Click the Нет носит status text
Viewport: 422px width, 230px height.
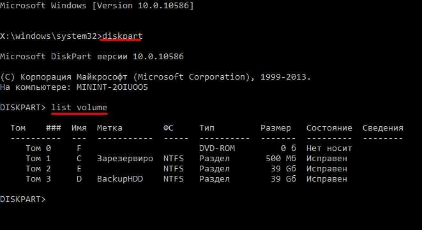pos(329,148)
